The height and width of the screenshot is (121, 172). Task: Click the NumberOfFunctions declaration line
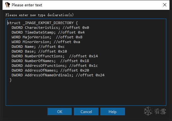pos(55,56)
